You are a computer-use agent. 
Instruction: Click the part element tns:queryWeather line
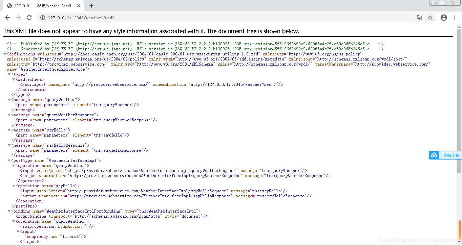pyautogui.click(x=77, y=105)
